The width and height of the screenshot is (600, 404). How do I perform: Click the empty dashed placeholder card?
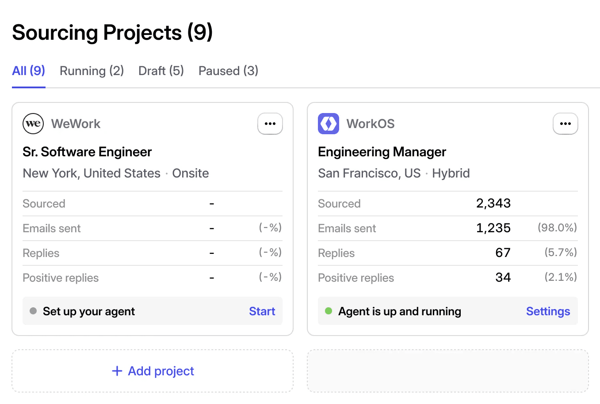click(447, 371)
